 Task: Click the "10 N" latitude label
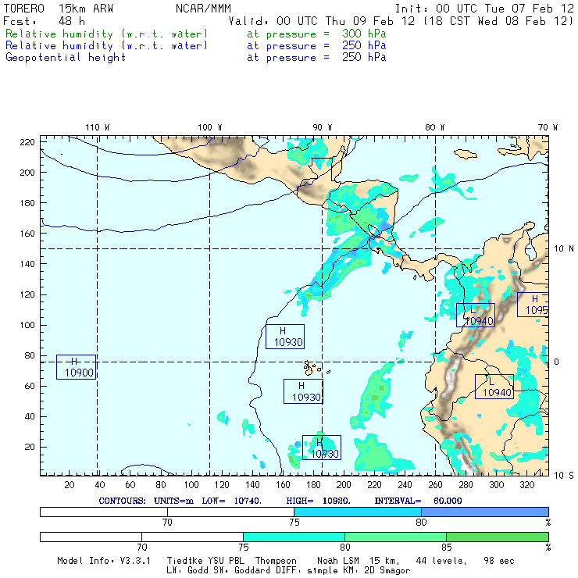click(564, 249)
